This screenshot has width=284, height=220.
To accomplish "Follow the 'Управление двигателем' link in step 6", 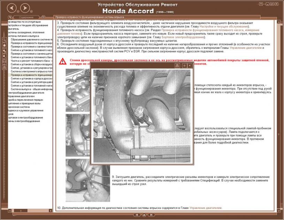I will (246, 48).
